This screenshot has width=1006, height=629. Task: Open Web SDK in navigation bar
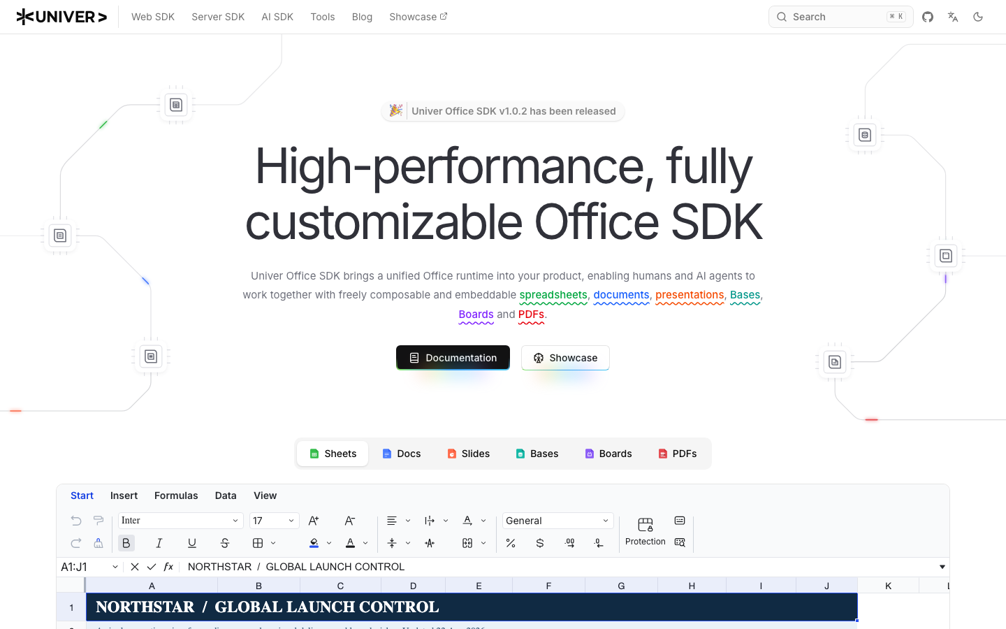click(153, 17)
